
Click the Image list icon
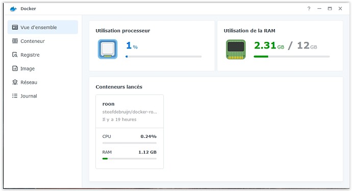tap(15, 68)
